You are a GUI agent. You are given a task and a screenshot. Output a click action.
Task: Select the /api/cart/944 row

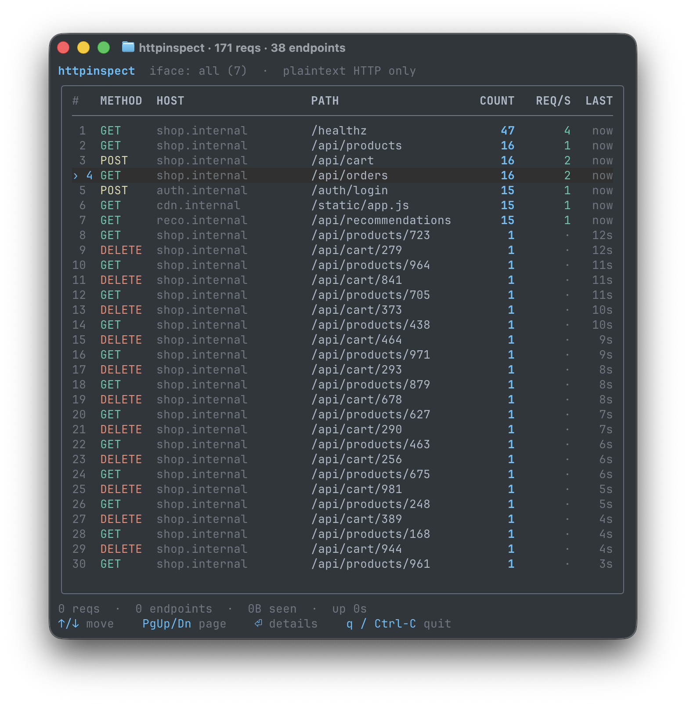343,549
